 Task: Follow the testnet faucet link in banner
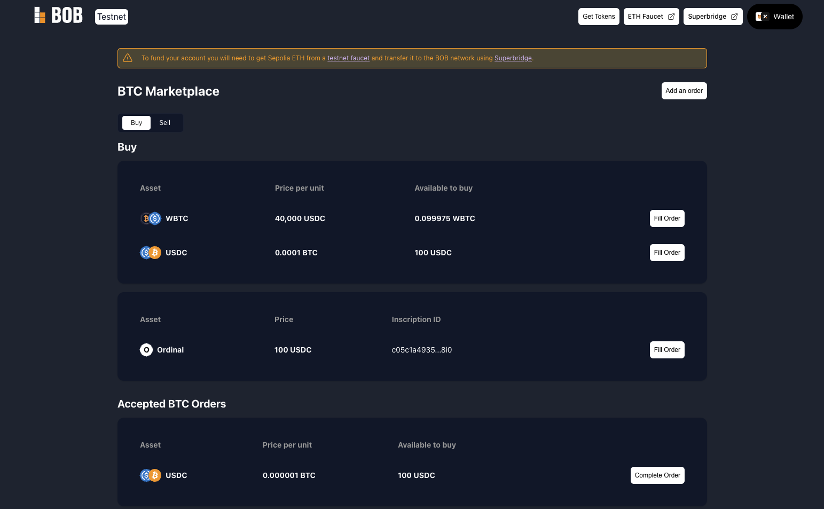pyautogui.click(x=348, y=58)
